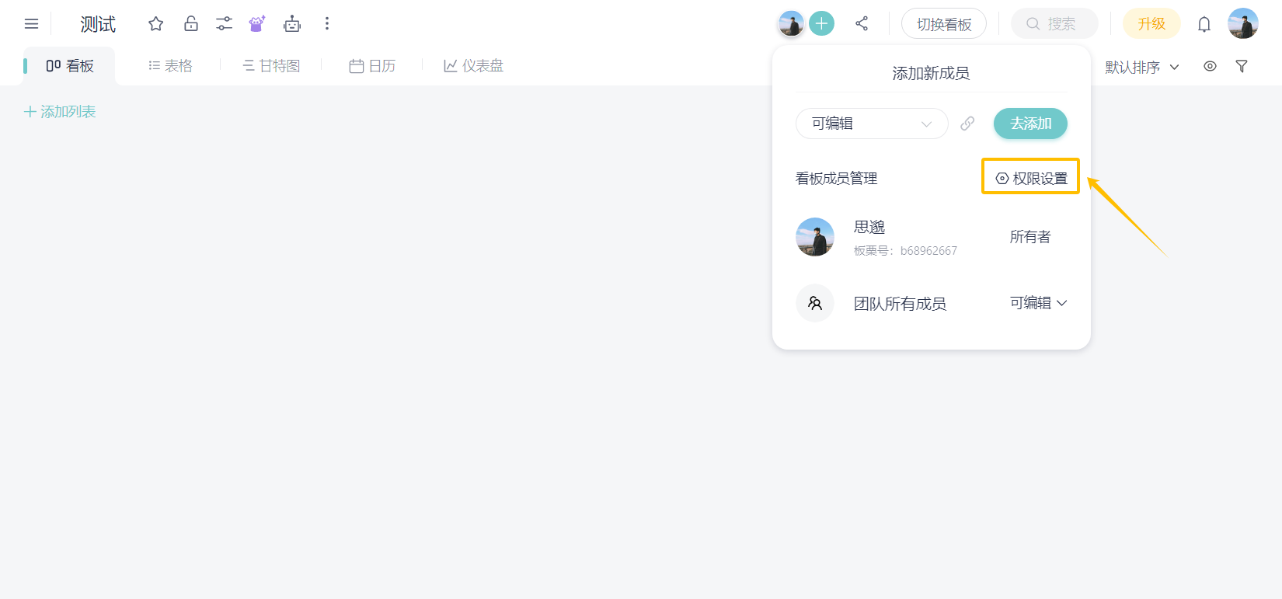
Task: Click the 去添加 button
Action: [1030, 124]
